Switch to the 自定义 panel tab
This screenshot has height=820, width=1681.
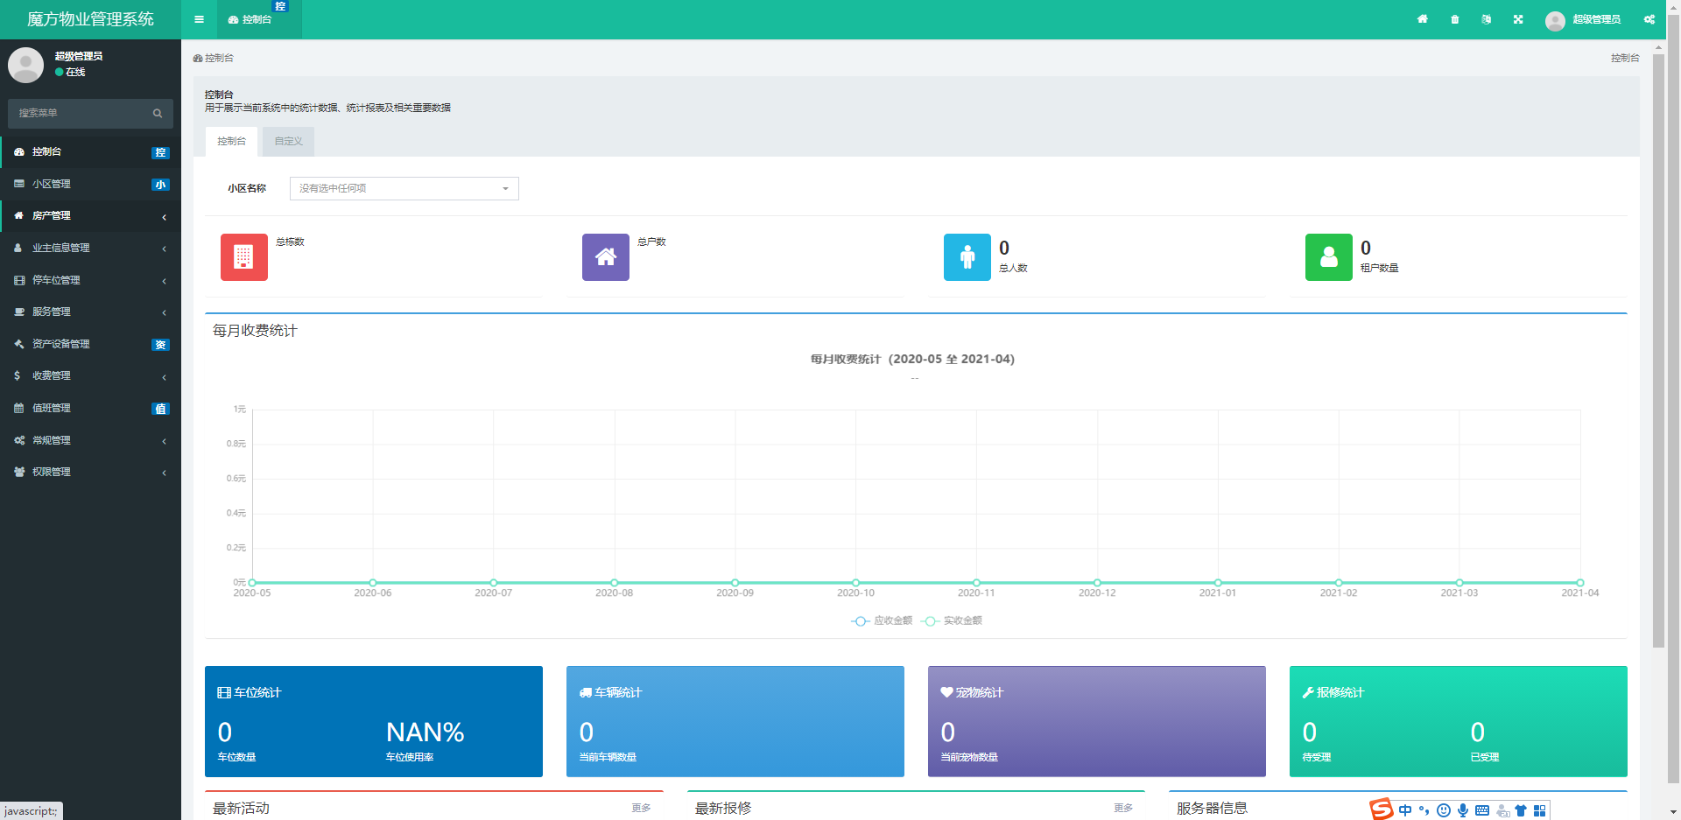point(288,141)
